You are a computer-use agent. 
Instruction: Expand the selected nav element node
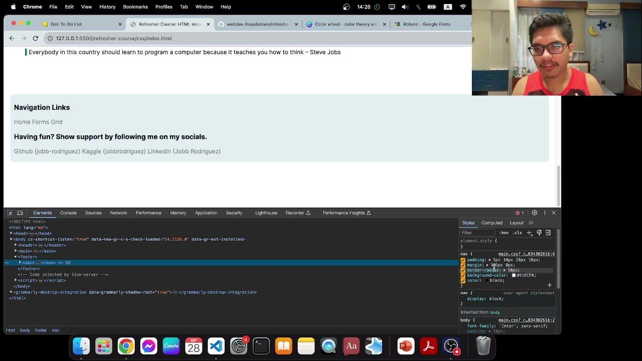tap(20, 263)
